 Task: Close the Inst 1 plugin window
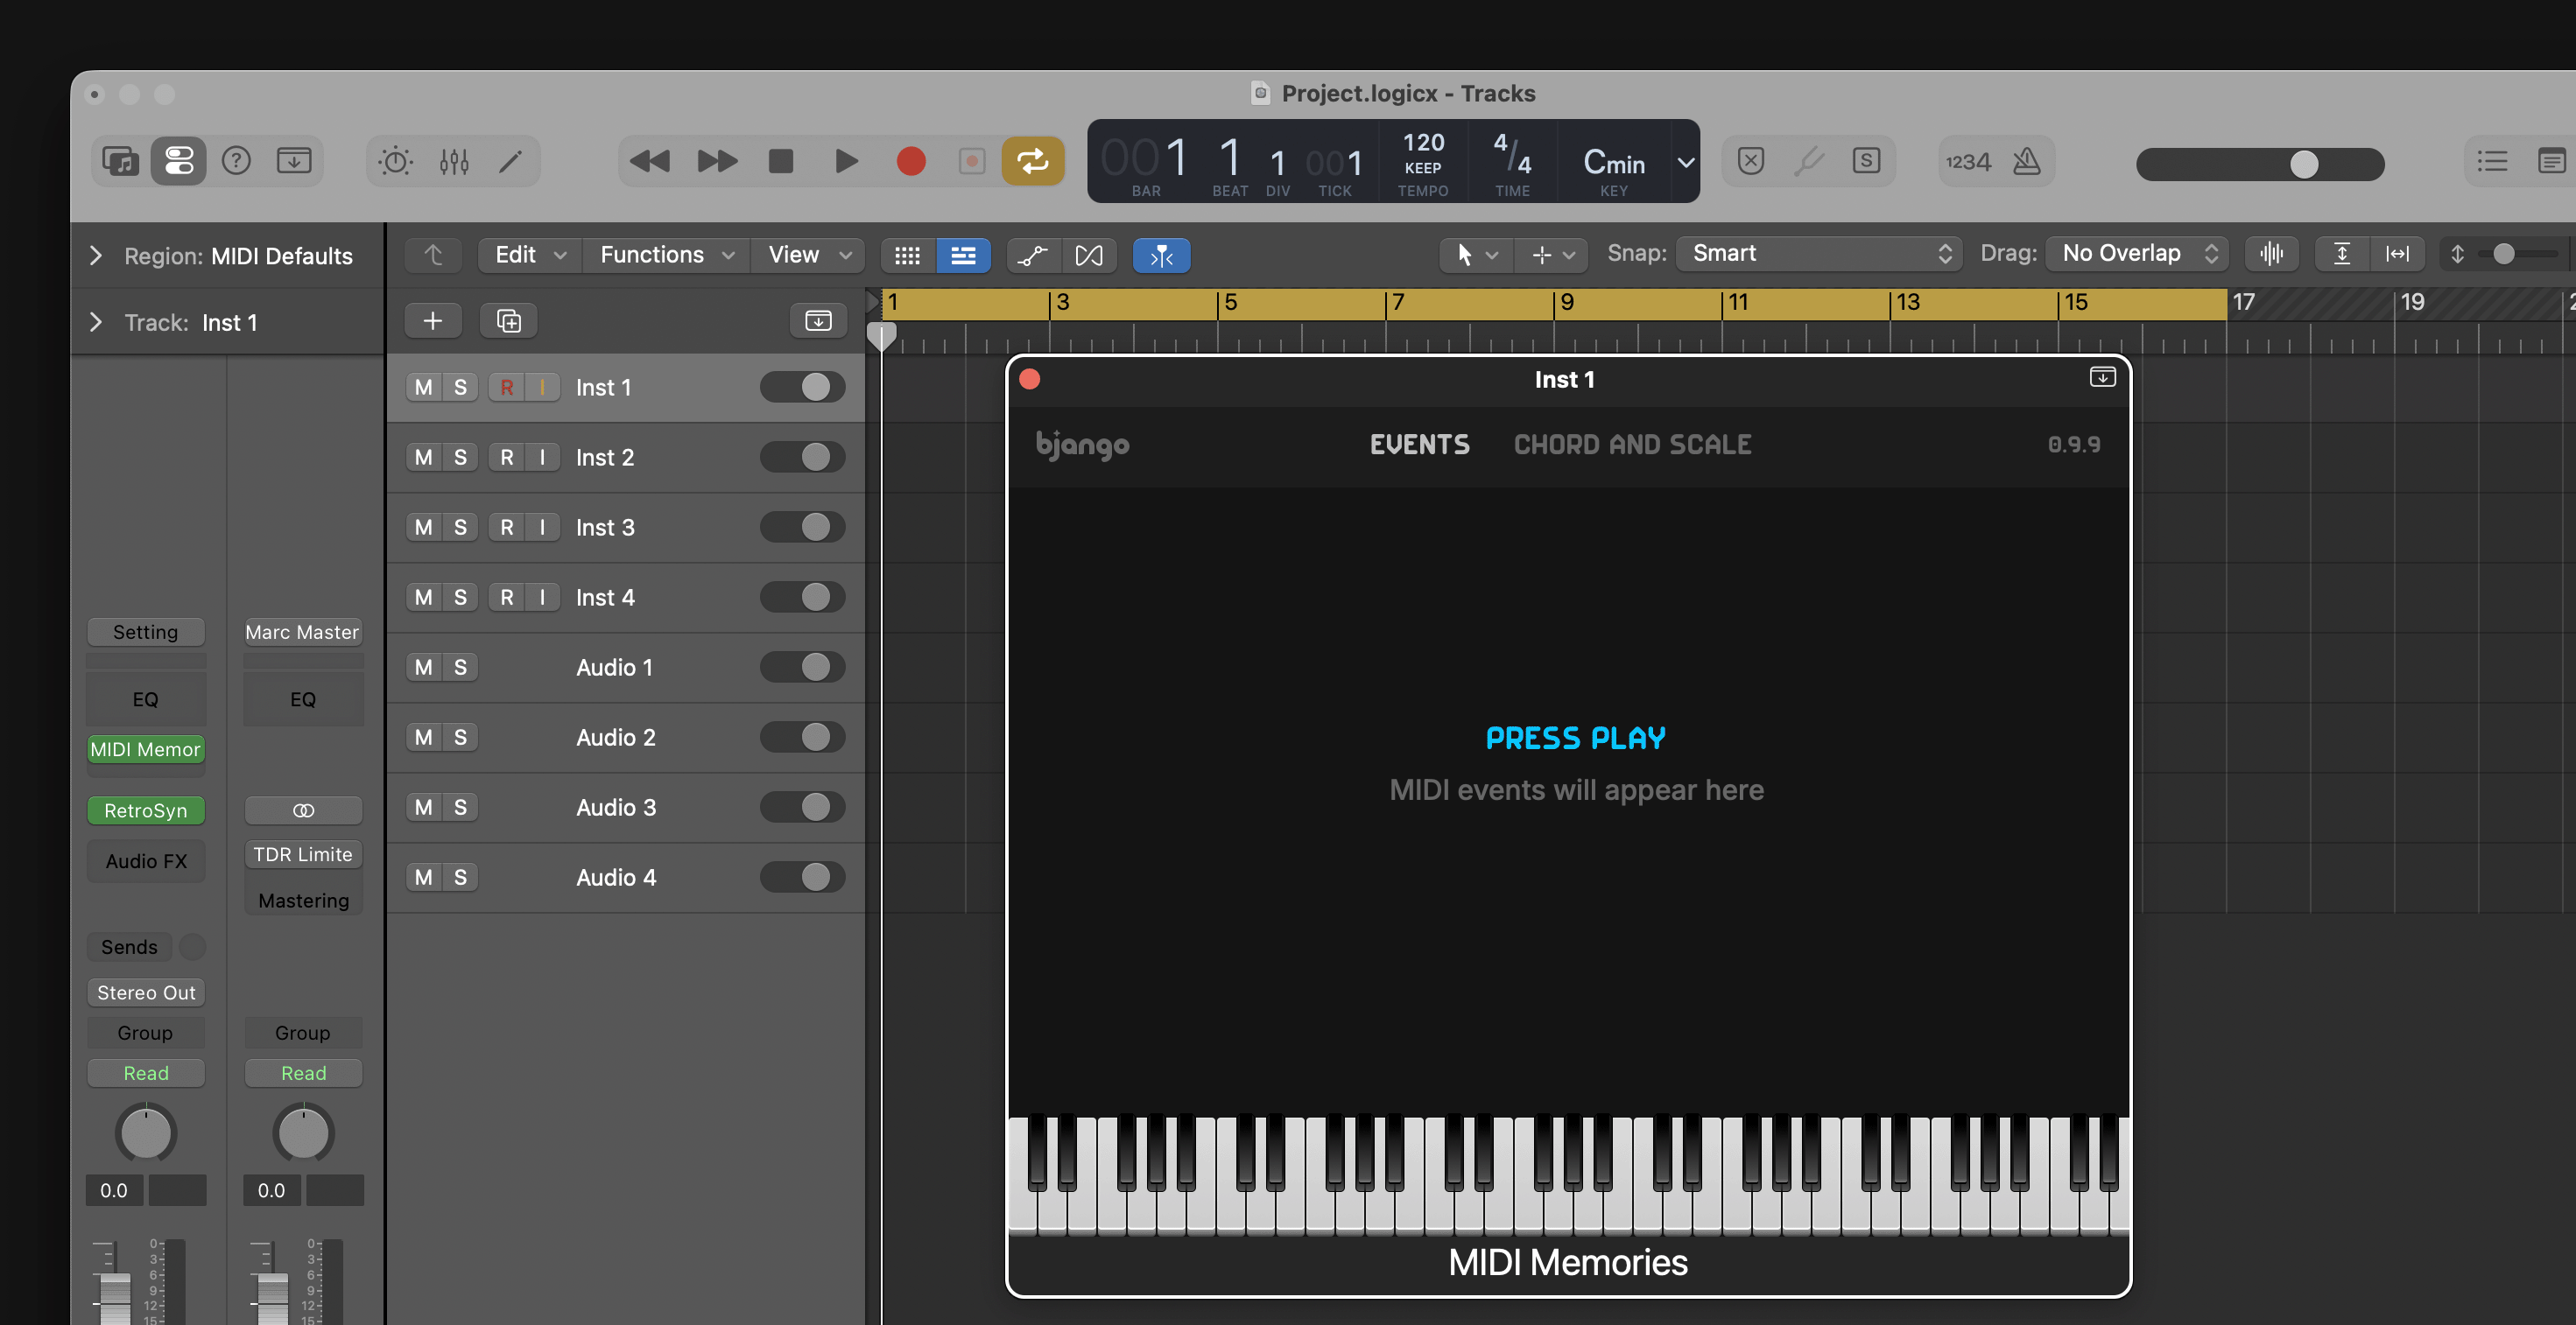click(x=1029, y=379)
